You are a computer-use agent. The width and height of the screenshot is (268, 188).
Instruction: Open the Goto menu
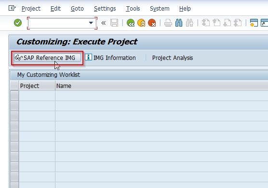(x=77, y=8)
